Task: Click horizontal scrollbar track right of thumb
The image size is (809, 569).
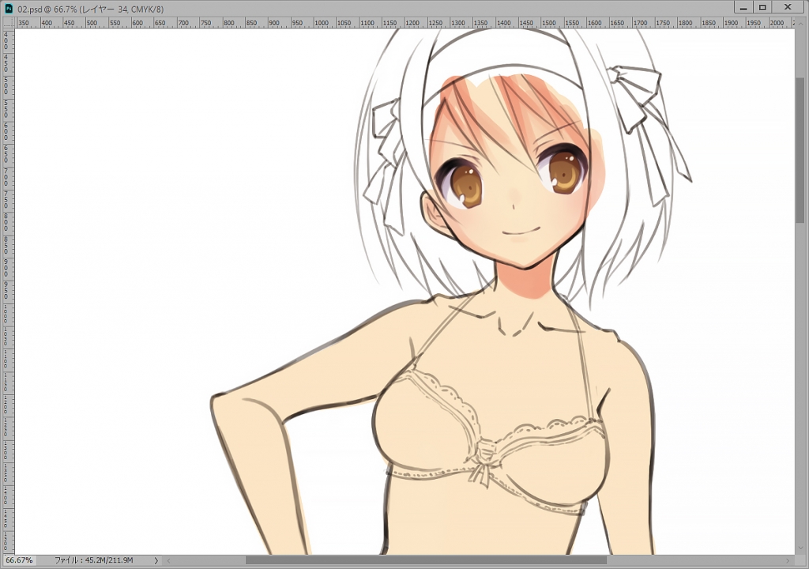Action: point(695,560)
